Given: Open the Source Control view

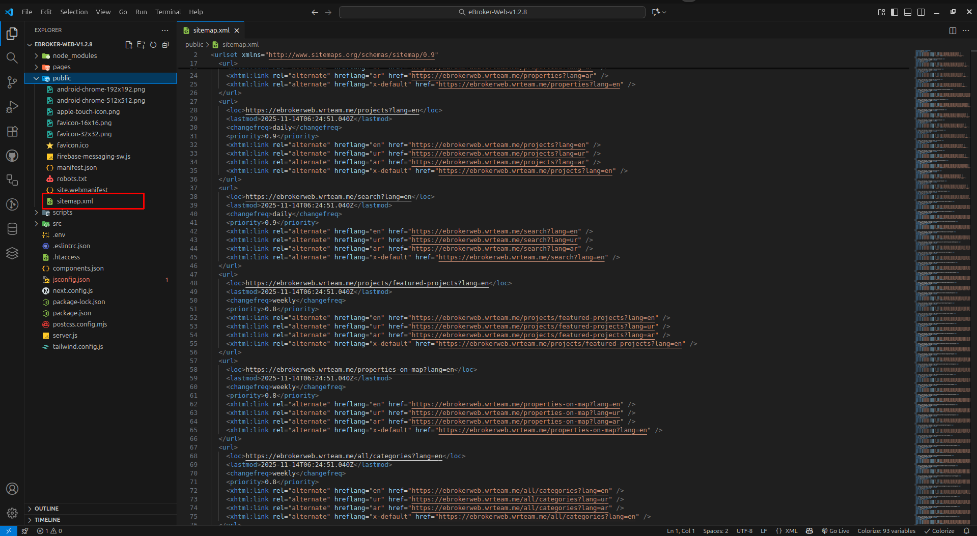Looking at the screenshot, I should click(12, 82).
